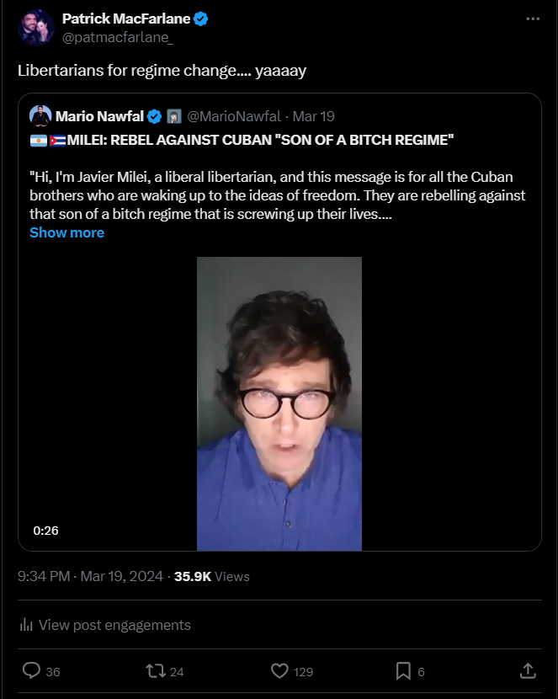The width and height of the screenshot is (558, 699).
Task: Play the Javier Milei video
Action: pos(279,403)
